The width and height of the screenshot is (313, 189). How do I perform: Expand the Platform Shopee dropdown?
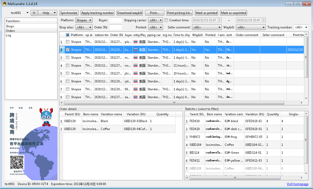click(84, 20)
